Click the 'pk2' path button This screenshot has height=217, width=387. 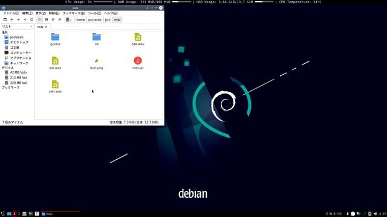[108, 20]
